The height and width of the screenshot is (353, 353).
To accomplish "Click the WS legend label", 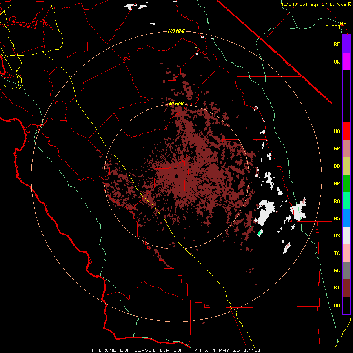I will [x=337, y=218].
